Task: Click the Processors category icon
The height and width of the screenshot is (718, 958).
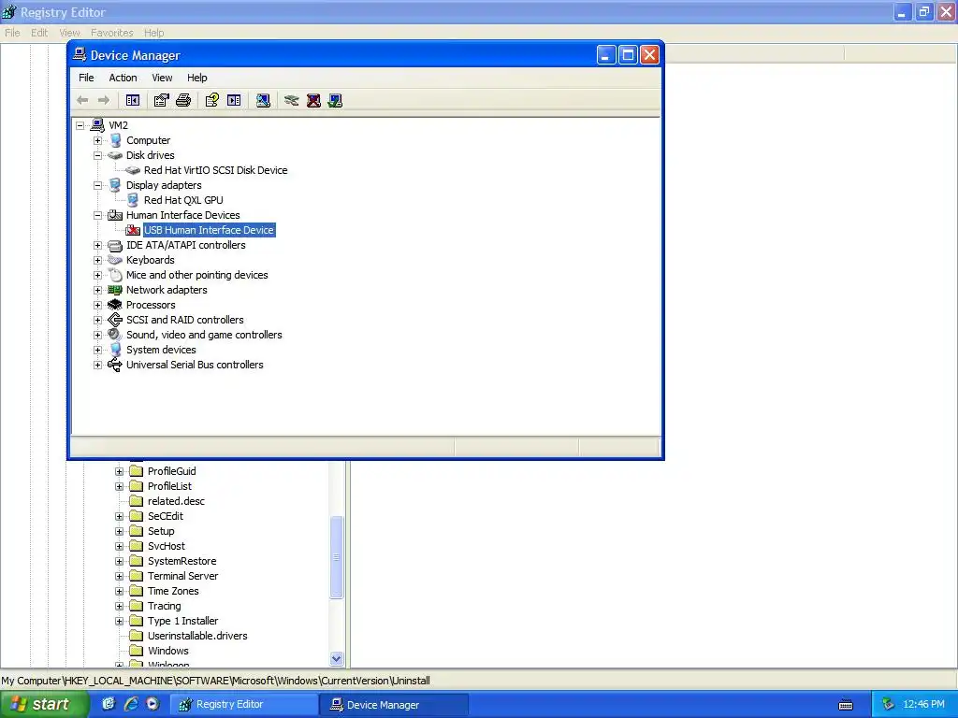Action: (x=115, y=305)
